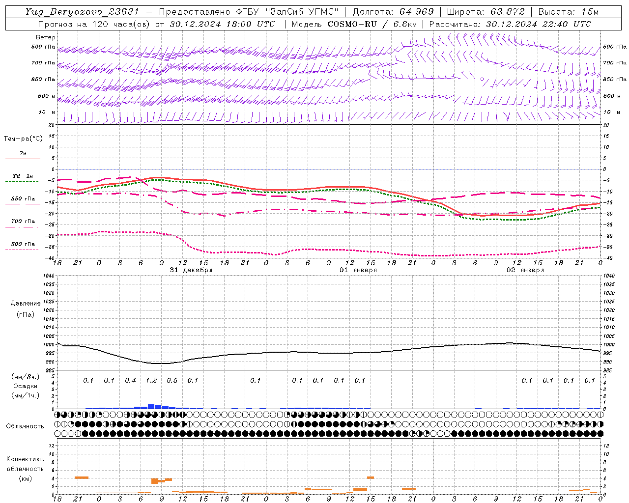Click the 0.4 precipitation amount value
This screenshot has height=503, width=629.
(x=130, y=380)
